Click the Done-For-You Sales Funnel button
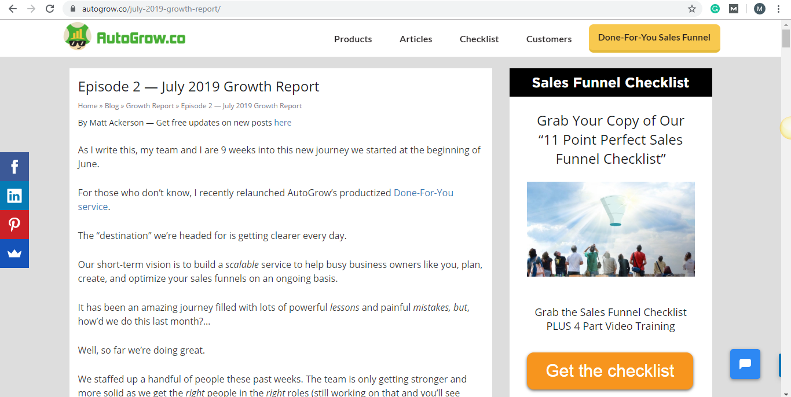Screen dimensions: 791x397 (654, 37)
